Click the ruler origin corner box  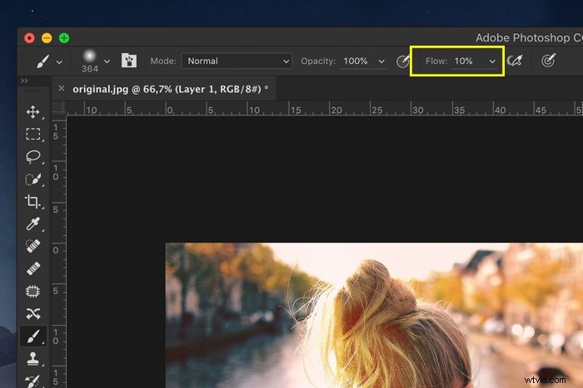pyautogui.click(x=59, y=108)
